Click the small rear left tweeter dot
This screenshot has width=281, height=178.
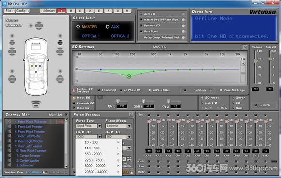click(x=12, y=71)
